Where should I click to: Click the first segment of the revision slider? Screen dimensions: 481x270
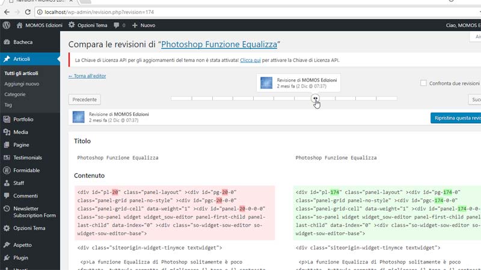pos(182,98)
